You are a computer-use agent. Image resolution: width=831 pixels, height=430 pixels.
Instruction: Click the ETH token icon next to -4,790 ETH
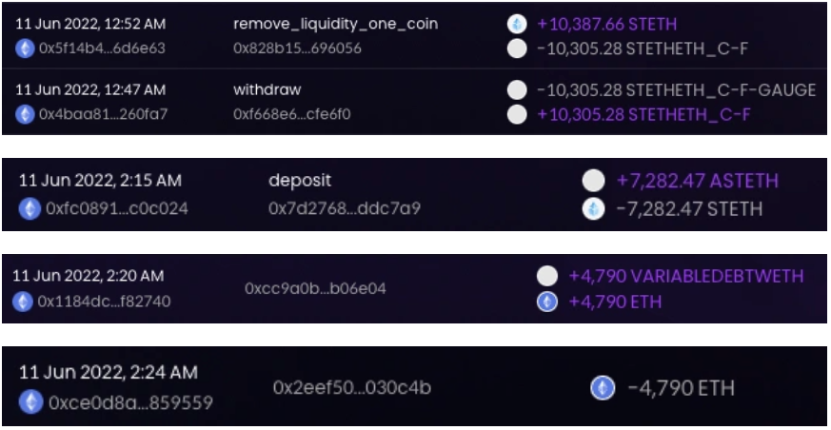603,388
